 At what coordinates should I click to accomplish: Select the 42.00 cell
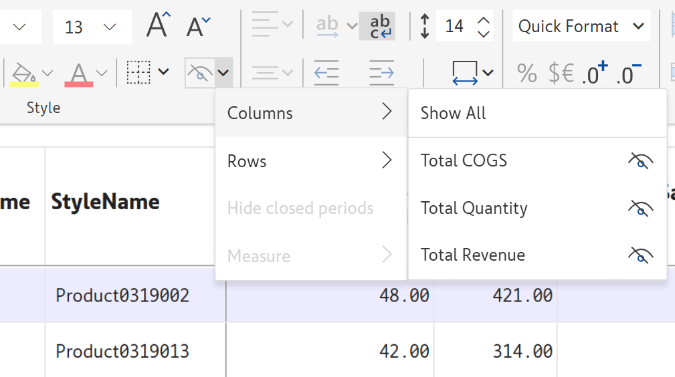(x=330, y=351)
